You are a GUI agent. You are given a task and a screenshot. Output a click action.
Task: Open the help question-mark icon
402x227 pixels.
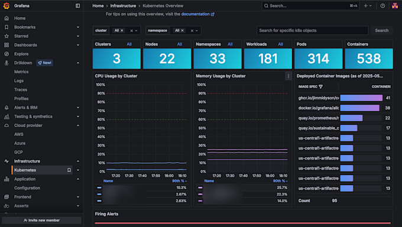pyautogui.click(x=382, y=6)
